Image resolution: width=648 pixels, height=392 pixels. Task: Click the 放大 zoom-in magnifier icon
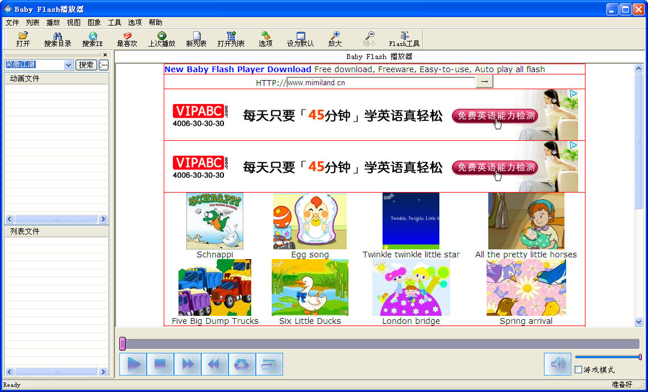click(x=335, y=36)
